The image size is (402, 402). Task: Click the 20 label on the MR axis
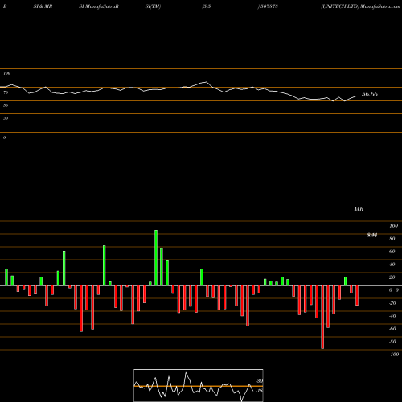392,277
